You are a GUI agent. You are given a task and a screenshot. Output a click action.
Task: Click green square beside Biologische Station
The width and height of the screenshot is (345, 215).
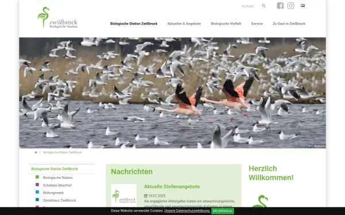[37, 177]
